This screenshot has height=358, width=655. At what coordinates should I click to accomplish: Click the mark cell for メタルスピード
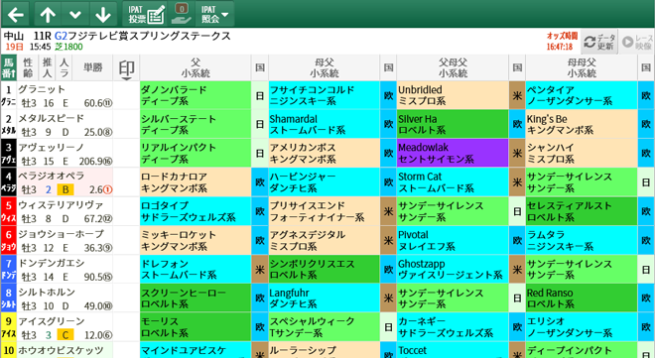pyautogui.click(x=126, y=124)
